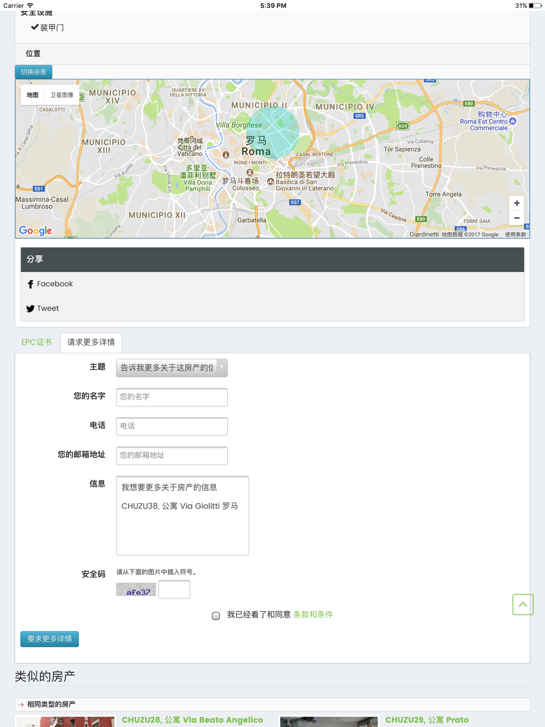Switch to the EPC证书 tab

[x=37, y=342]
